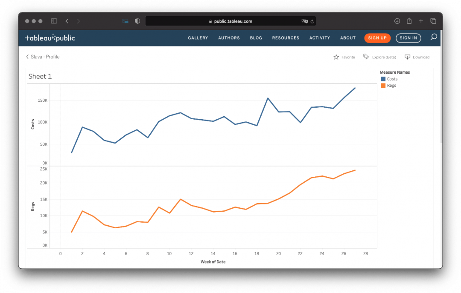
Task: Click the Favorite star icon
Action: point(336,57)
